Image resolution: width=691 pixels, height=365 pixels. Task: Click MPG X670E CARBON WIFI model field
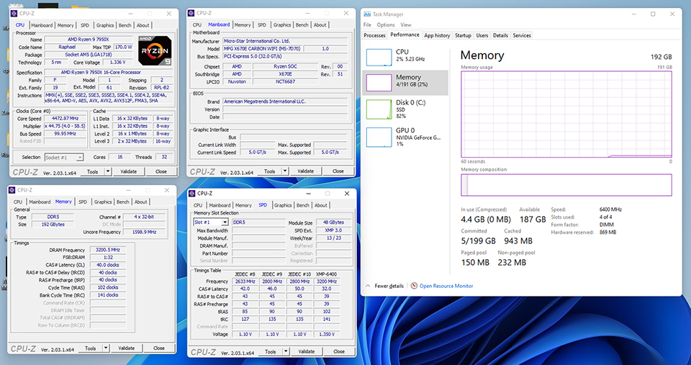pyautogui.click(x=262, y=48)
